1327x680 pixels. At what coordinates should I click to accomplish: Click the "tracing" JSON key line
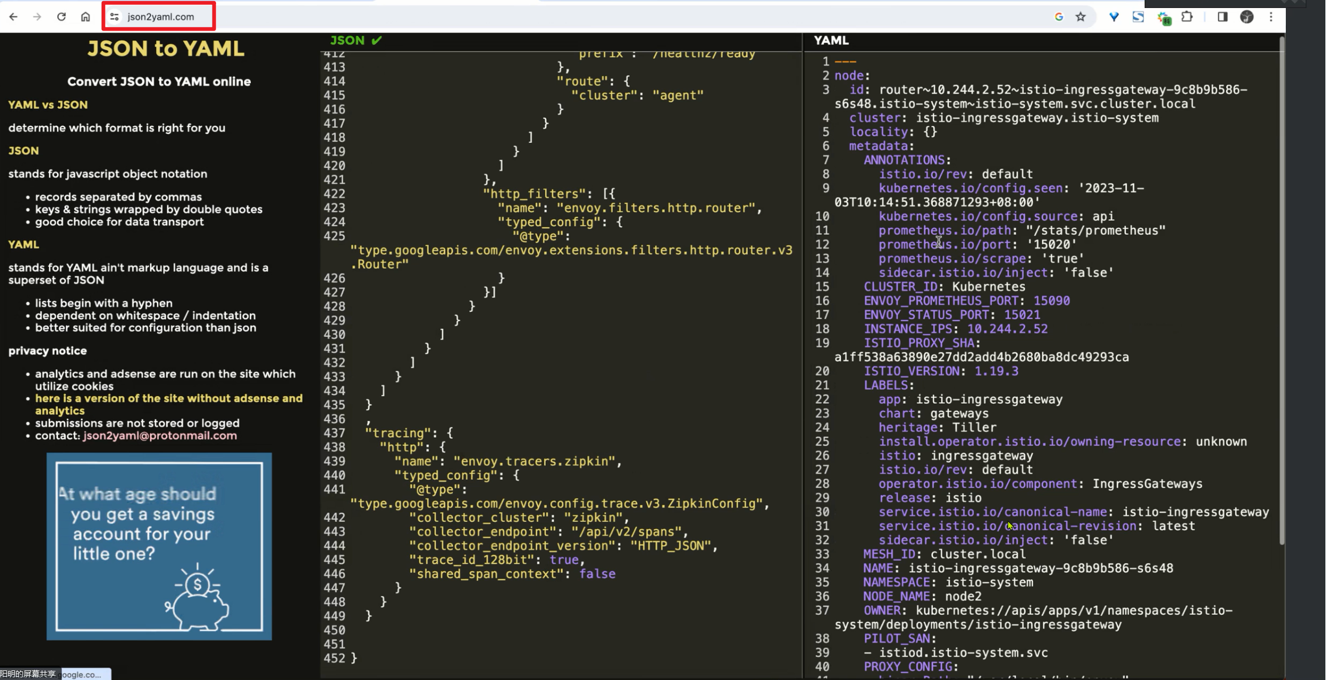(x=409, y=433)
